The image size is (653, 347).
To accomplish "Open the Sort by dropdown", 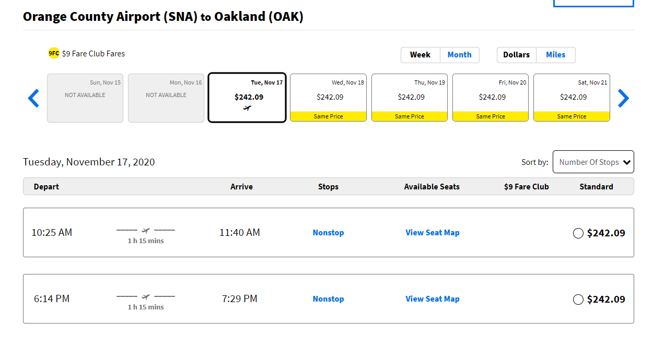I will 593,162.
